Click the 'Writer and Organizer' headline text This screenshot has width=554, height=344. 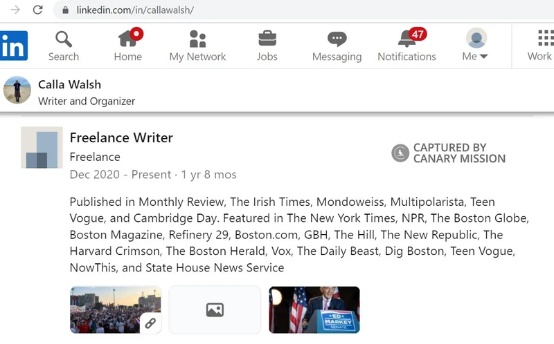[87, 101]
